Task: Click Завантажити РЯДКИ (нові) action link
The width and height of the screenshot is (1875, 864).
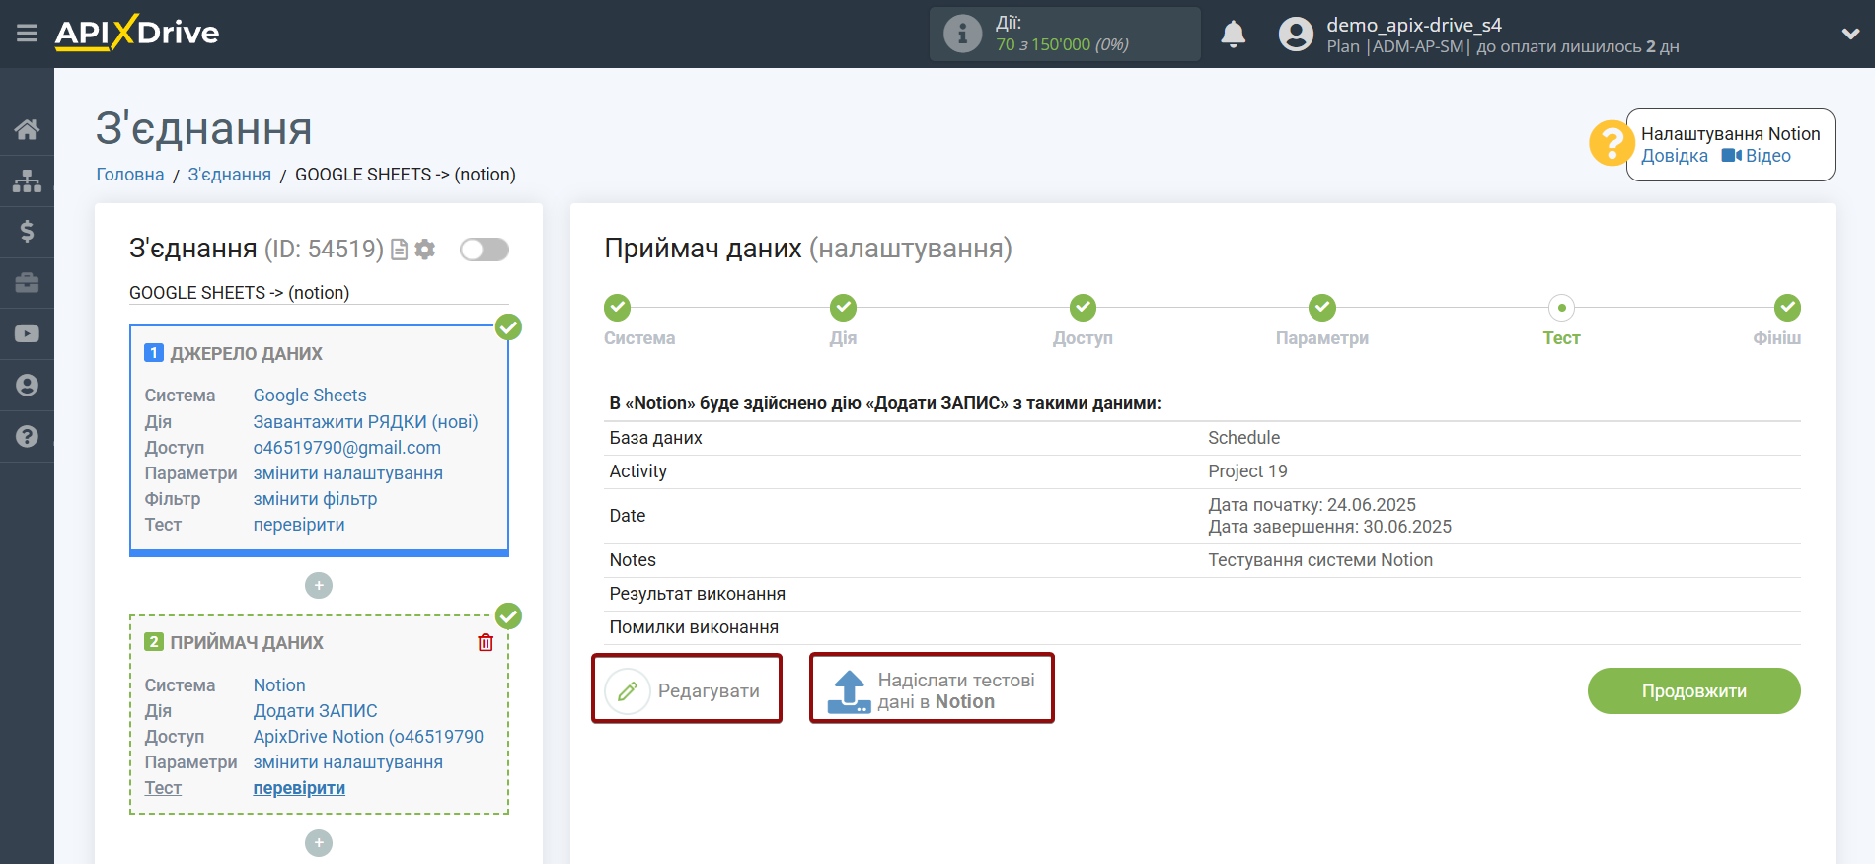Action: pyautogui.click(x=365, y=422)
